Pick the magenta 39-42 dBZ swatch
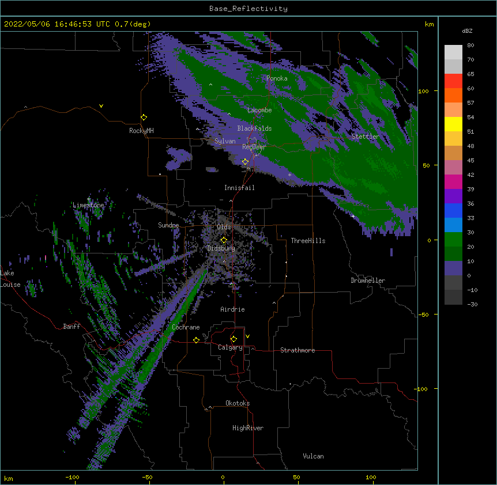Image resolution: width=497 pixels, height=485 pixels. (453, 181)
